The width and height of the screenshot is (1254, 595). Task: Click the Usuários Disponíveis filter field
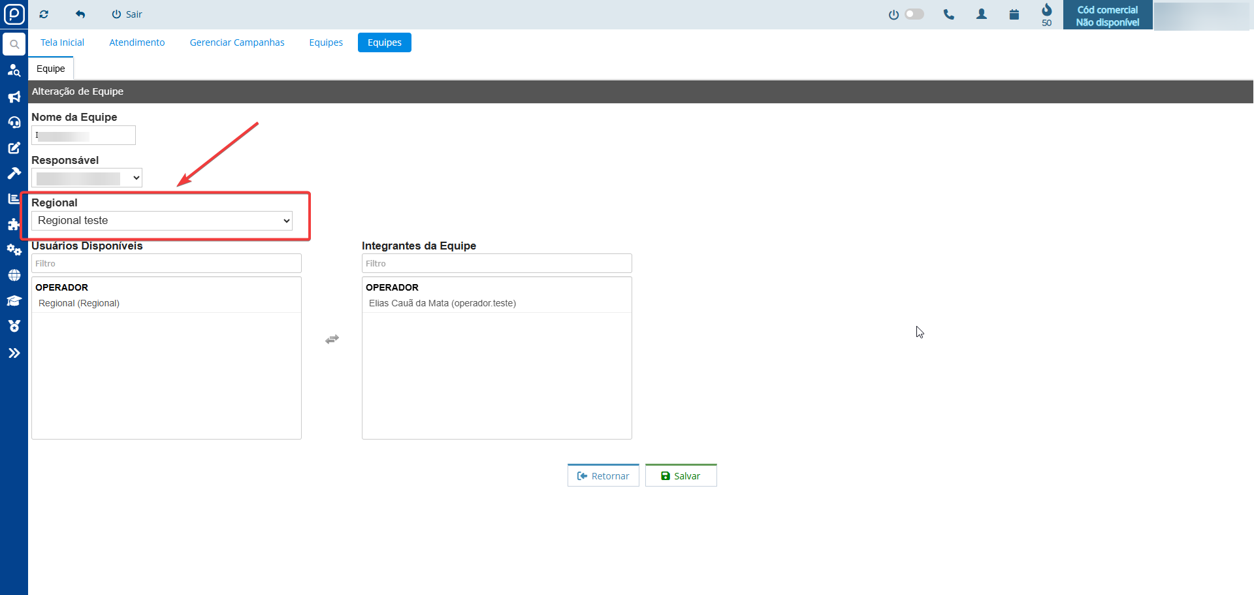167,263
